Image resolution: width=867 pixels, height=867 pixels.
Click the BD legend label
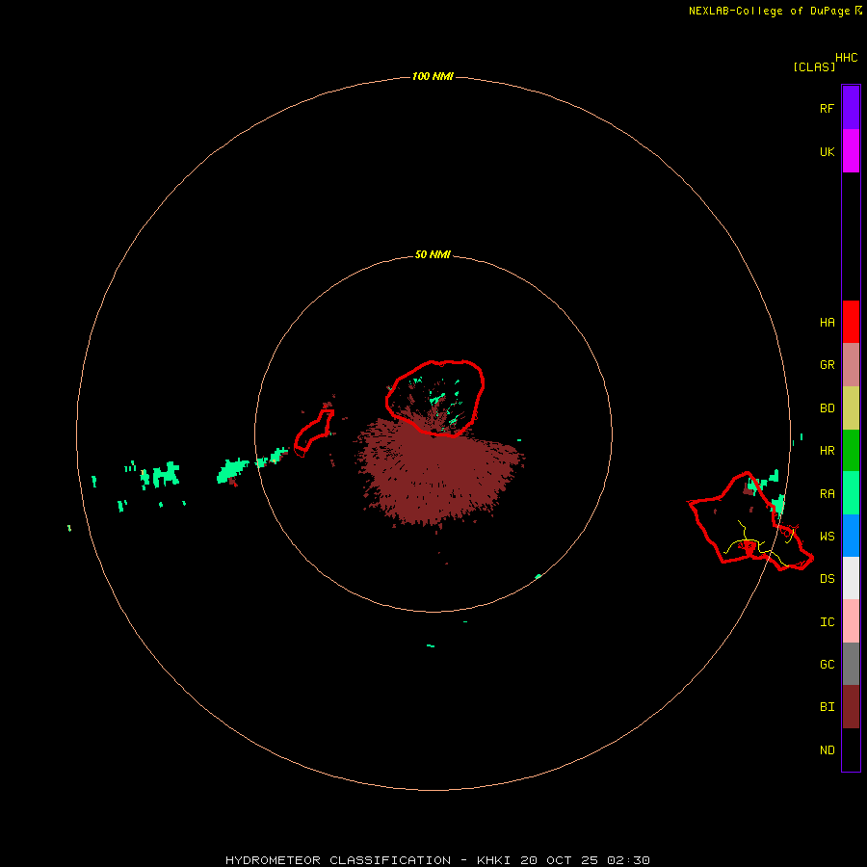[827, 408]
